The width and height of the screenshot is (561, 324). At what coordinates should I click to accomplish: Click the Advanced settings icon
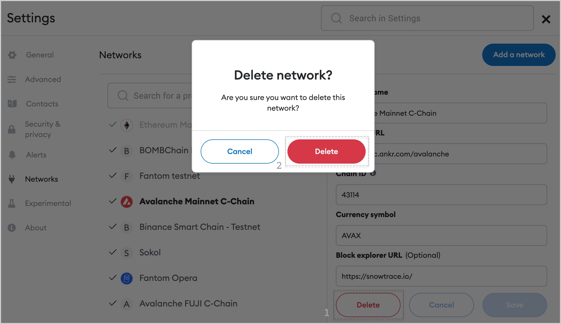[x=12, y=79]
